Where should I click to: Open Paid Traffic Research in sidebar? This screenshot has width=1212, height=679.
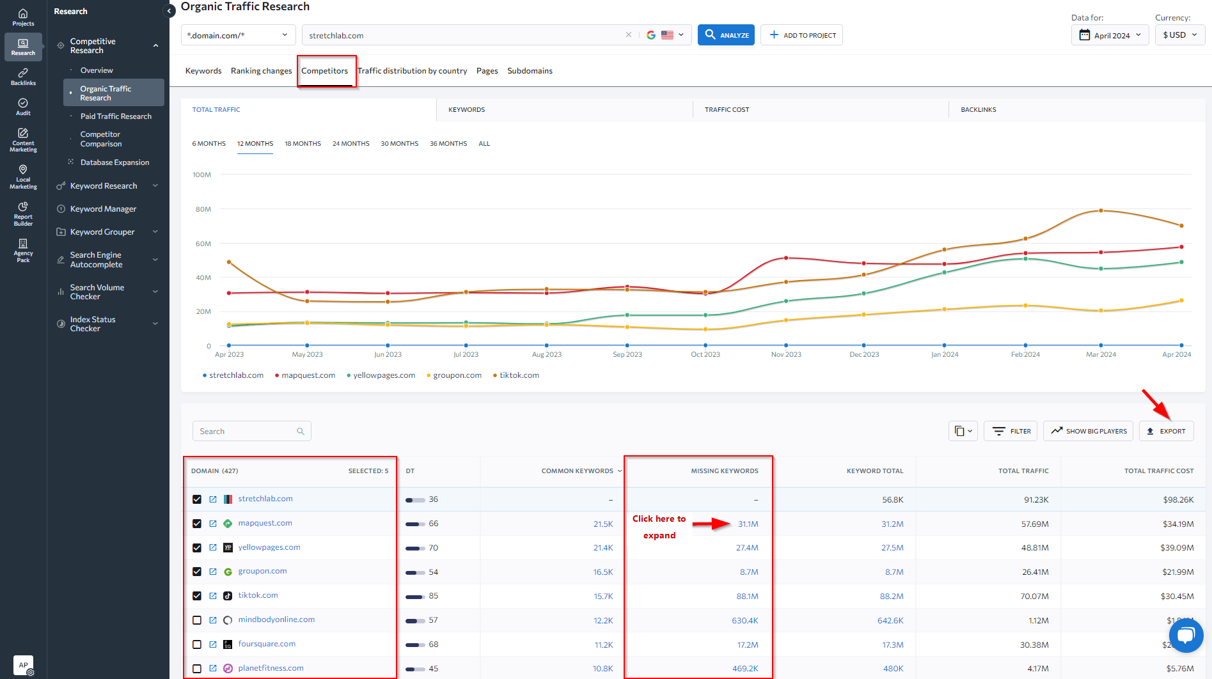pyautogui.click(x=116, y=116)
